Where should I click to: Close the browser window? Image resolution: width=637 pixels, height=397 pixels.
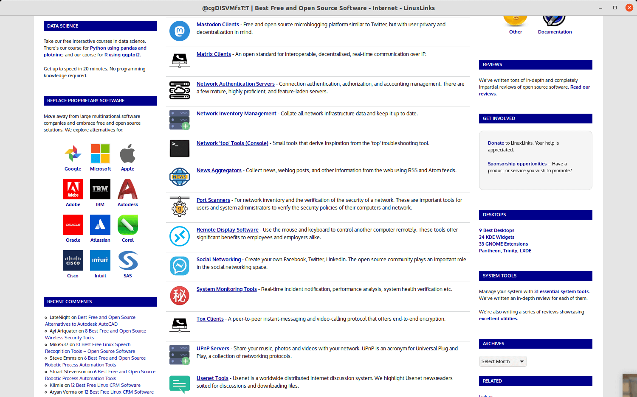coord(629,8)
